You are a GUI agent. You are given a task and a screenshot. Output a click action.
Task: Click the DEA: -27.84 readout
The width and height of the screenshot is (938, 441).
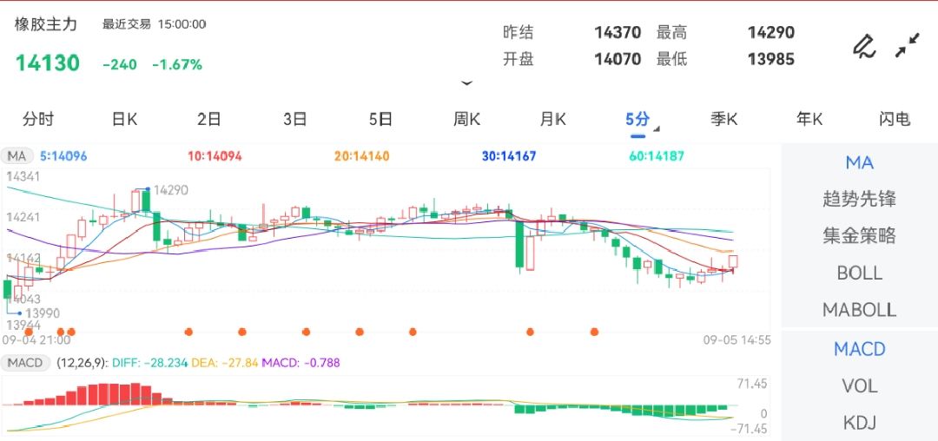click(226, 363)
